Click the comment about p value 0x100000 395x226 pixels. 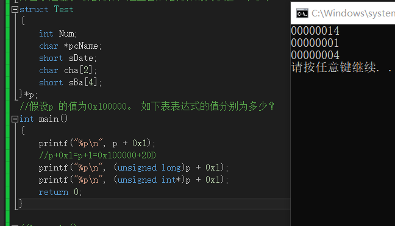[147, 107]
